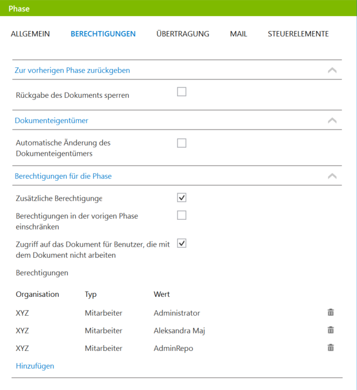Collapse Berechtigungen für die Phase chevron

(332, 177)
